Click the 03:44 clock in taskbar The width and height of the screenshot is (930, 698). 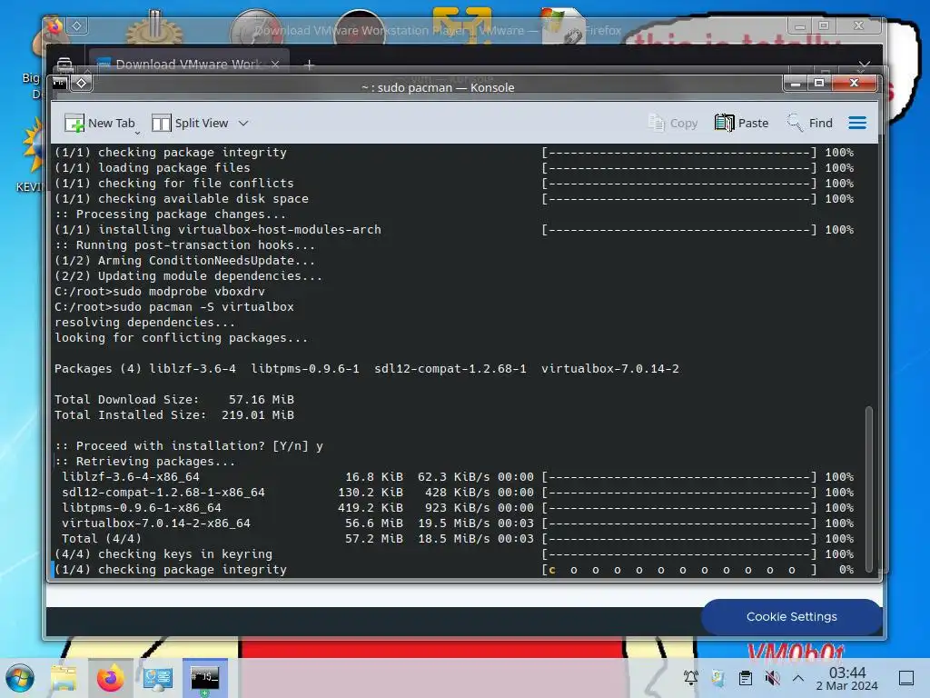pyautogui.click(x=846, y=678)
